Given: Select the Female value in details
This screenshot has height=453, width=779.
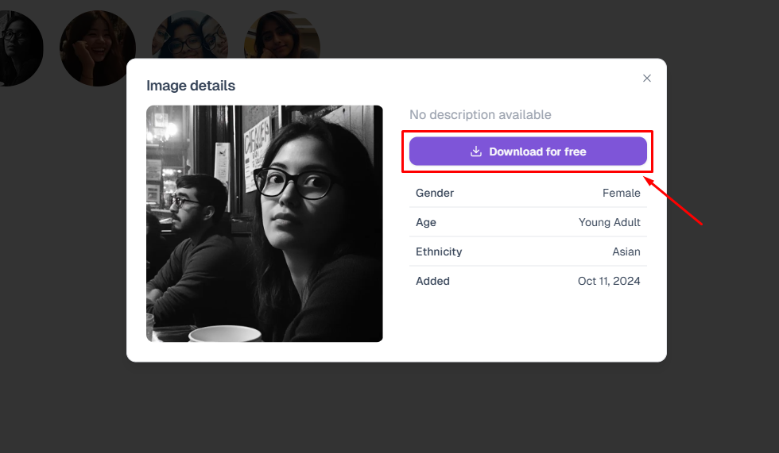Looking at the screenshot, I should coord(621,193).
